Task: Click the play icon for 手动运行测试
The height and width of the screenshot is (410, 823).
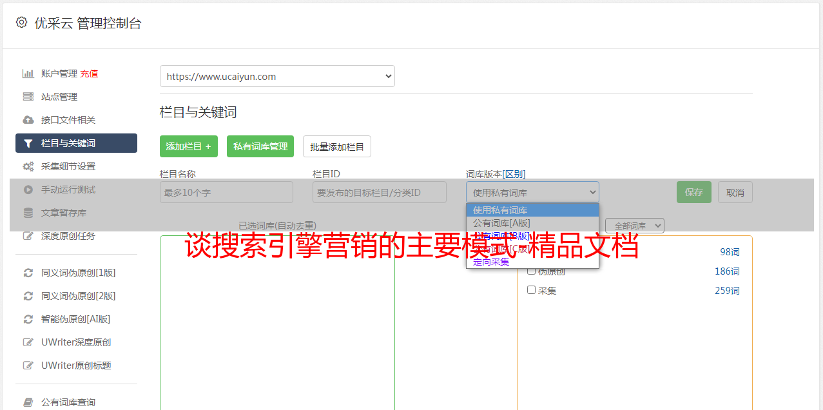Action: pyautogui.click(x=28, y=190)
